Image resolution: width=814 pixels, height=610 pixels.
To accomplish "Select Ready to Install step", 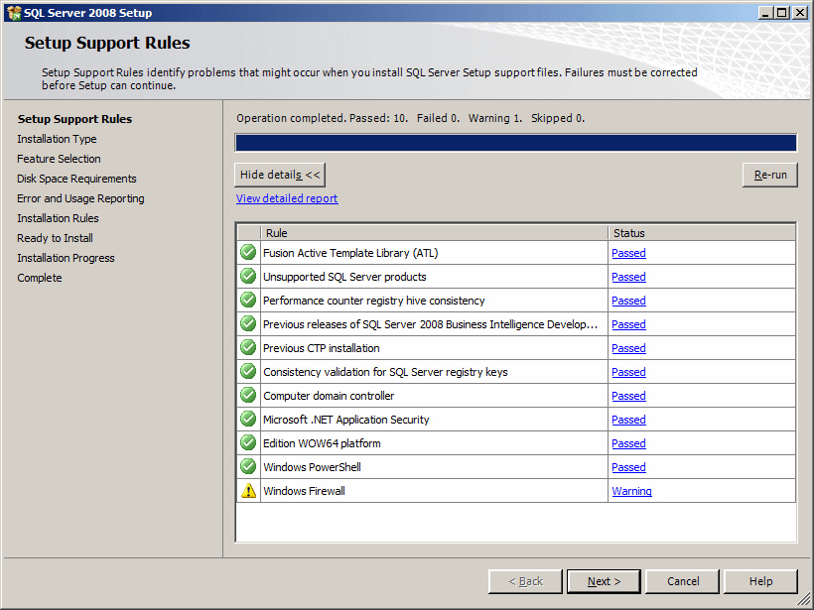I will pyautogui.click(x=55, y=238).
